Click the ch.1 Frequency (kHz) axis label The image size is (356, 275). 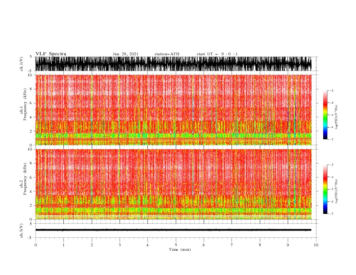(23, 105)
